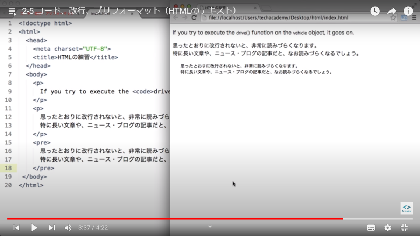Click the 'If you try to execute' code line 9
The height and width of the screenshot is (236, 420).
coord(105,92)
